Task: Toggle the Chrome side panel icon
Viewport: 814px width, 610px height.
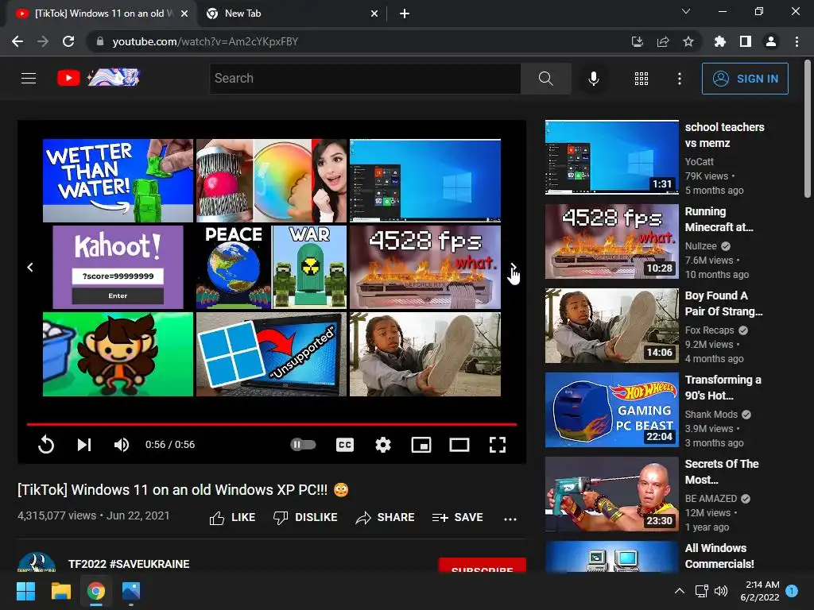Action: pos(745,41)
